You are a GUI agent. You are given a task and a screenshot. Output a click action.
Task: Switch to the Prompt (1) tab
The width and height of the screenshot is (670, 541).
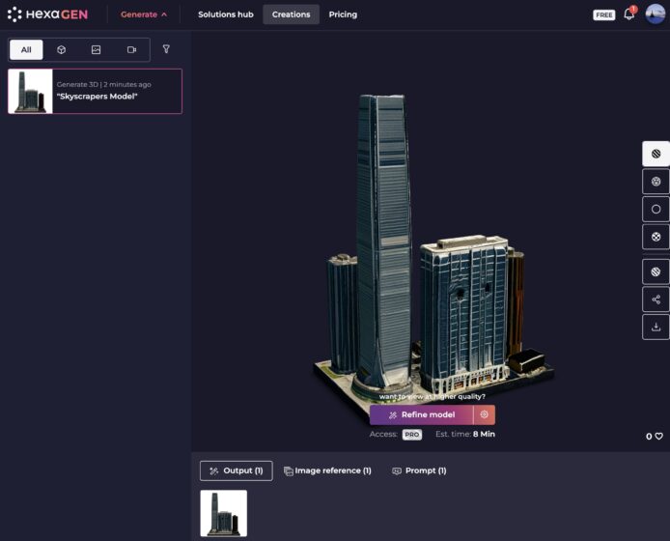pyautogui.click(x=419, y=470)
